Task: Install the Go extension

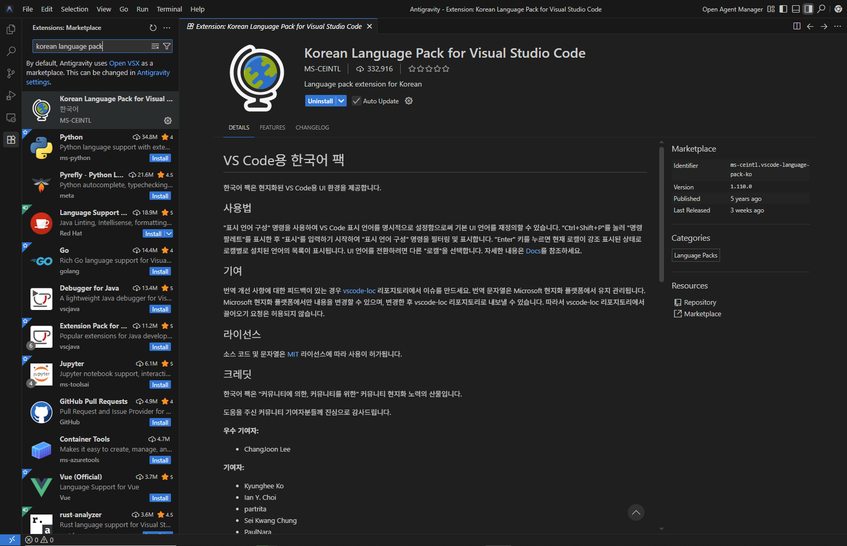Action: 160,272
